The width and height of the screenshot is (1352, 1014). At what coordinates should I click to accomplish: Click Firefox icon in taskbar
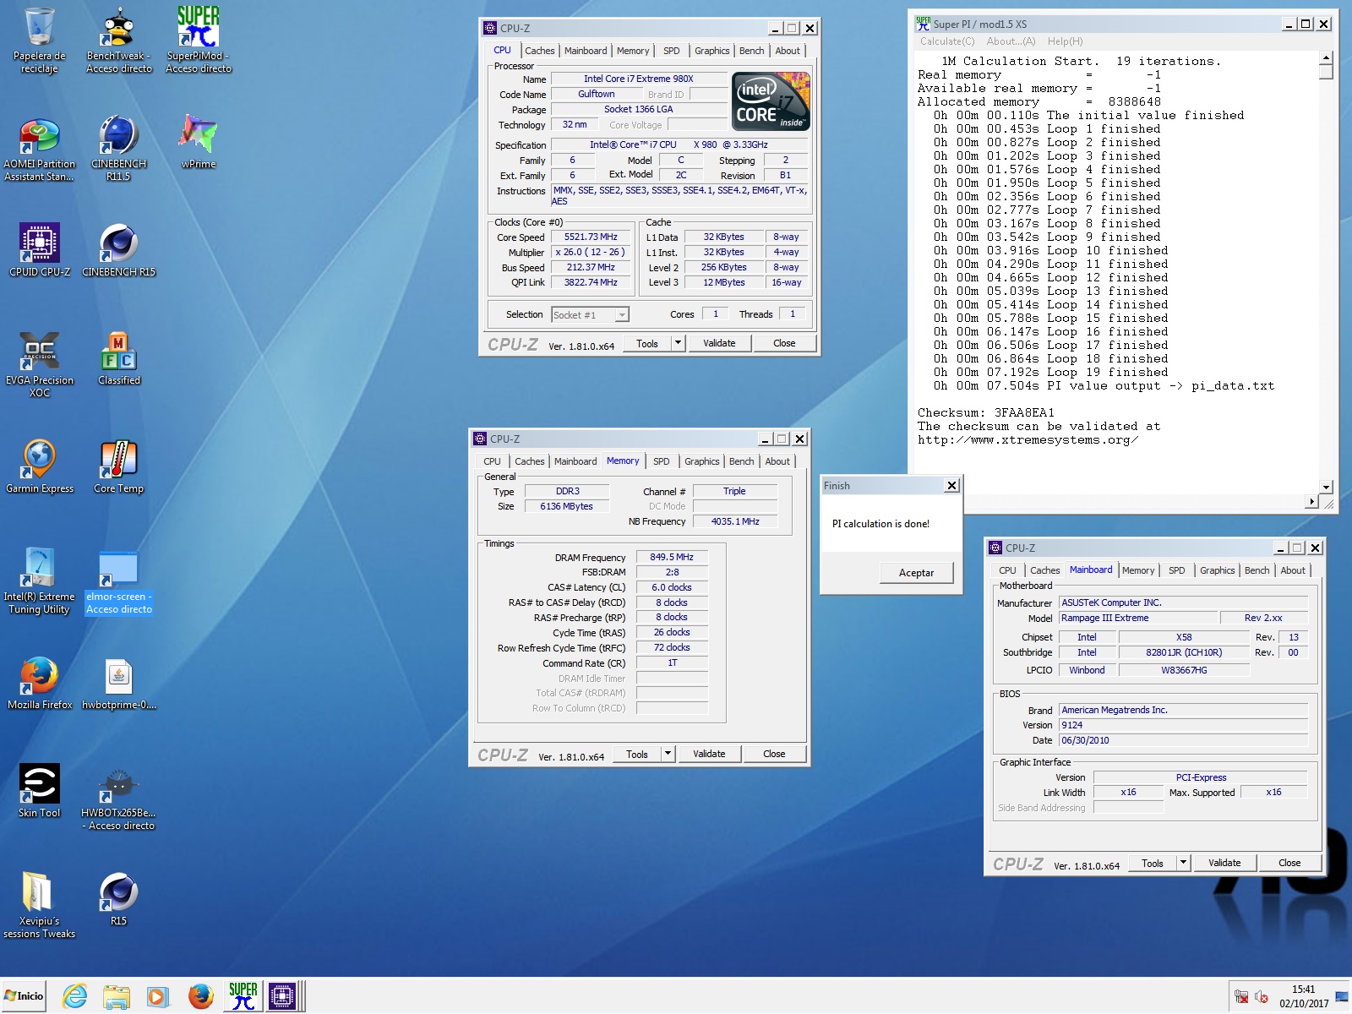pos(200,996)
